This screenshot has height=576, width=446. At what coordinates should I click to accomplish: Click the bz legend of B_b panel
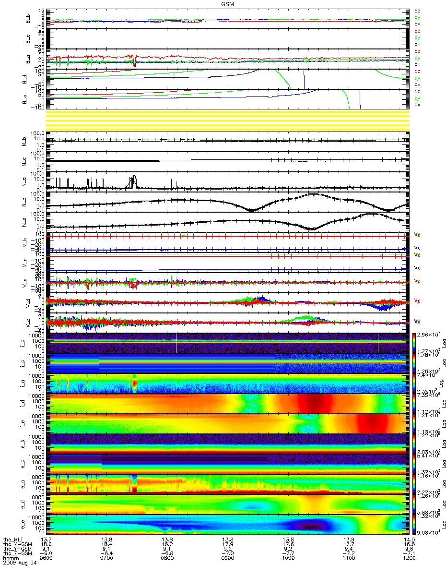click(417, 11)
